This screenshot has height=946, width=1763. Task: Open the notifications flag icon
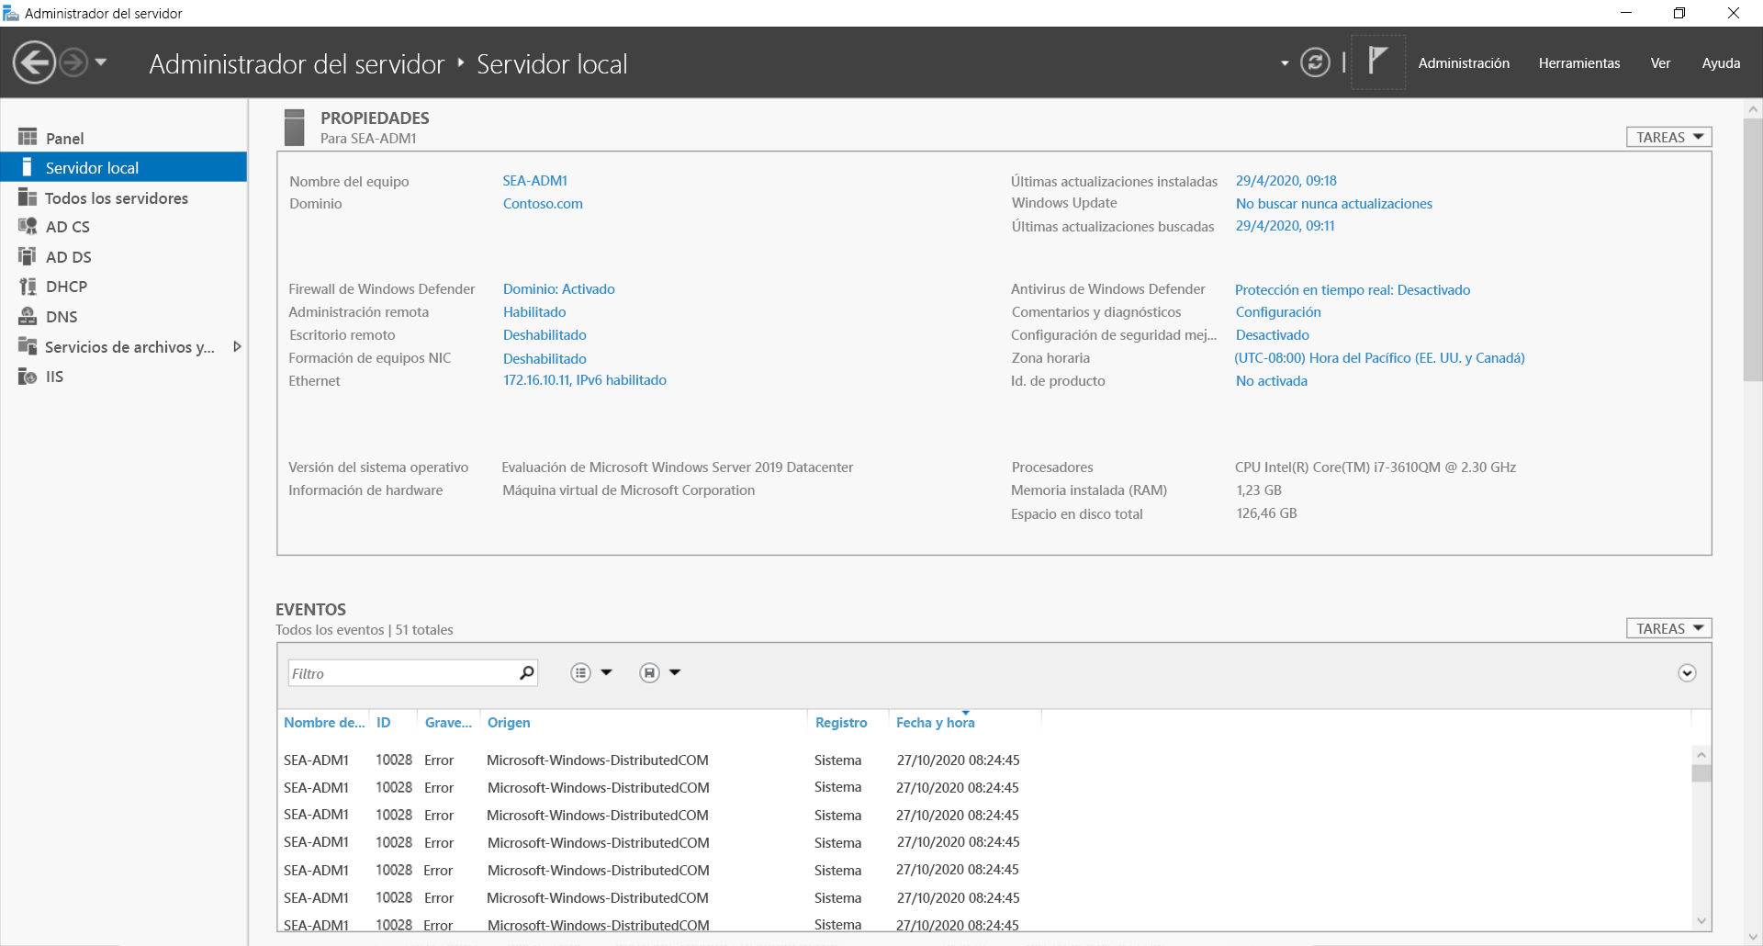click(x=1377, y=62)
